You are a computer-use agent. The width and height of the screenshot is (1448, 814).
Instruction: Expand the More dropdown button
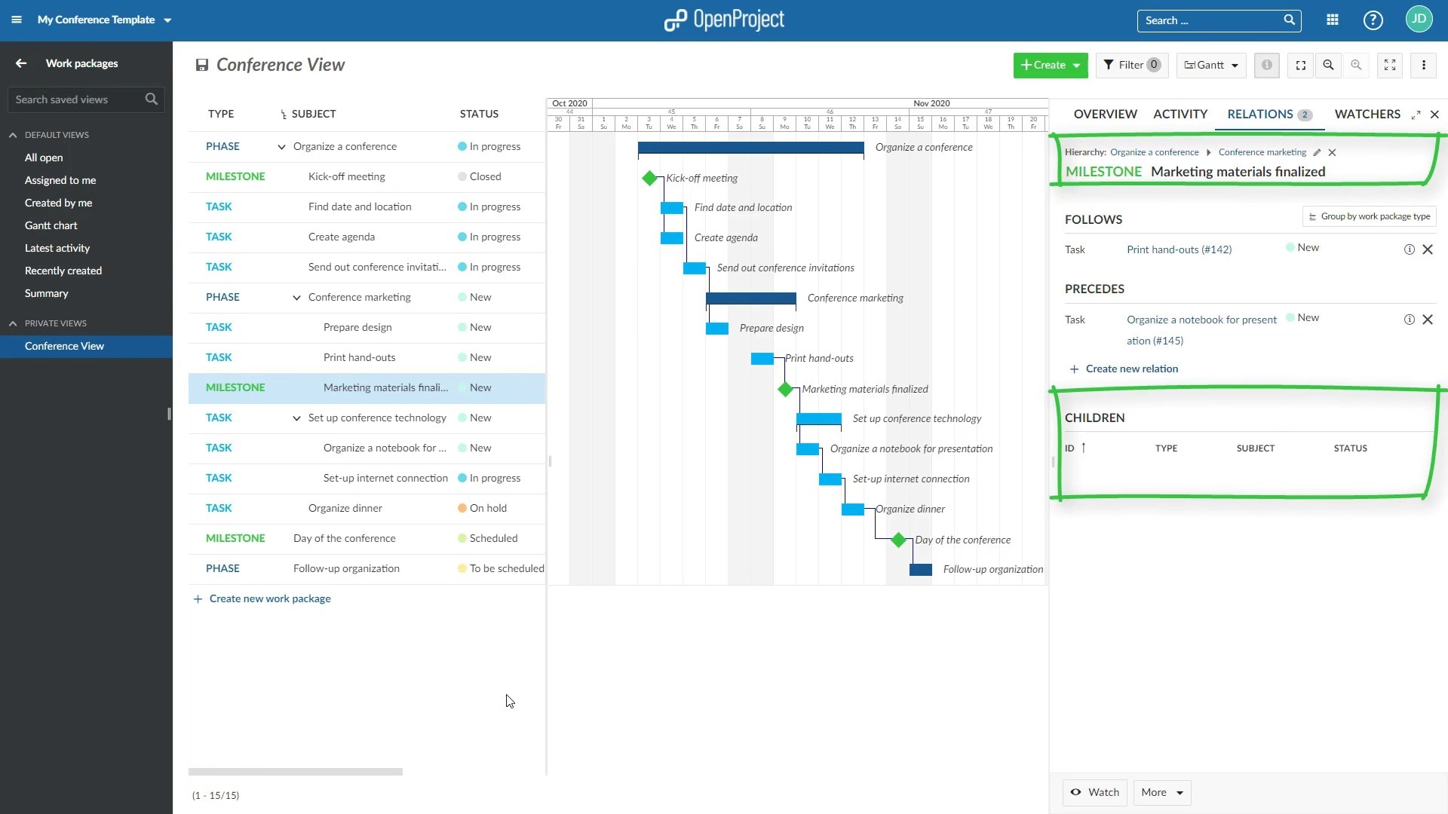coord(1161,792)
